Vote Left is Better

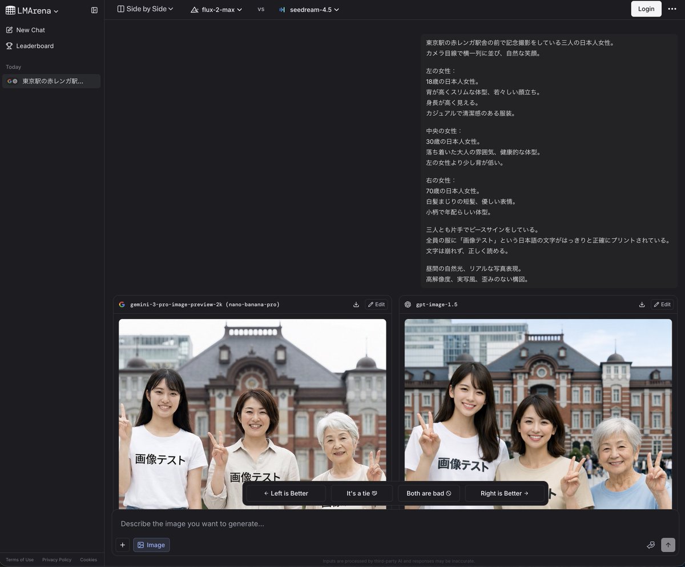click(x=286, y=493)
